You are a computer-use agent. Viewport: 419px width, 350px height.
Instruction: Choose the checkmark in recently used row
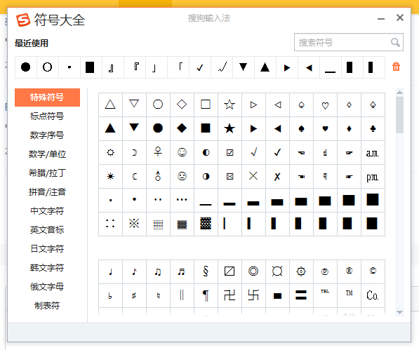(x=200, y=67)
